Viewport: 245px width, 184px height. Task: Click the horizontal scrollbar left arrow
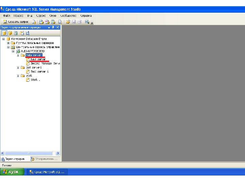coord(2,153)
